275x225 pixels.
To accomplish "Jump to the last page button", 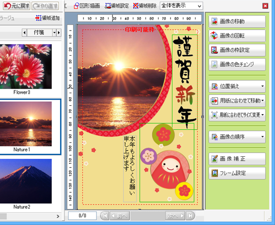I will point(190,215).
